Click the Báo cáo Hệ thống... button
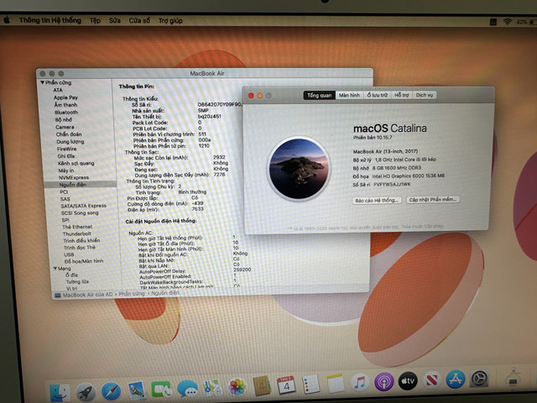The height and width of the screenshot is (403, 537). pos(377,200)
